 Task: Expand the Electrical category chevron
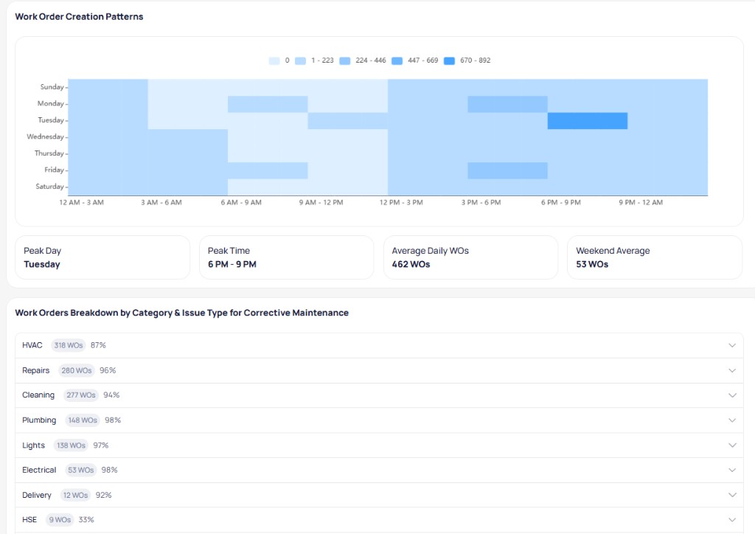pos(732,470)
